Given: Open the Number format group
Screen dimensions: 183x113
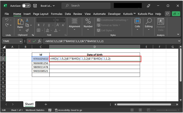Looking at the screenshot, I should (88, 24).
